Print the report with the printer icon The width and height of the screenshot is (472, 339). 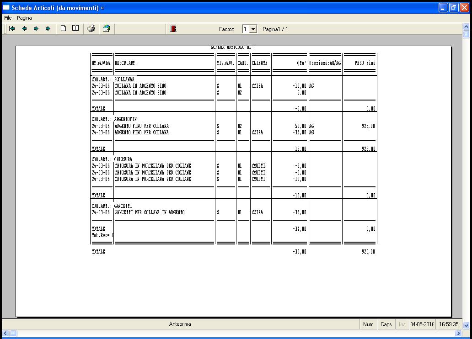(91, 29)
